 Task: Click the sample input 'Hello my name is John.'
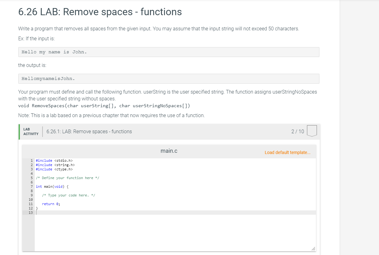54,52
